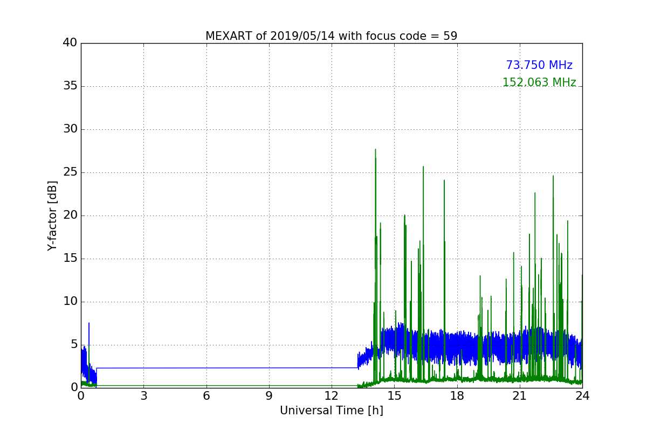Image resolution: width=647 pixels, height=431 pixels.
Task: Click the x-axis tick label 24
Action: click(x=582, y=395)
